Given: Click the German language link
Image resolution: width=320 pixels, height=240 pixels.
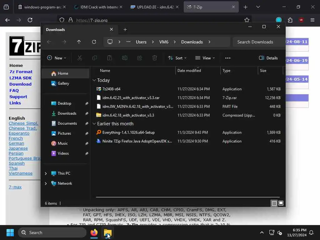Looking at the screenshot, I should coord(16,143).
